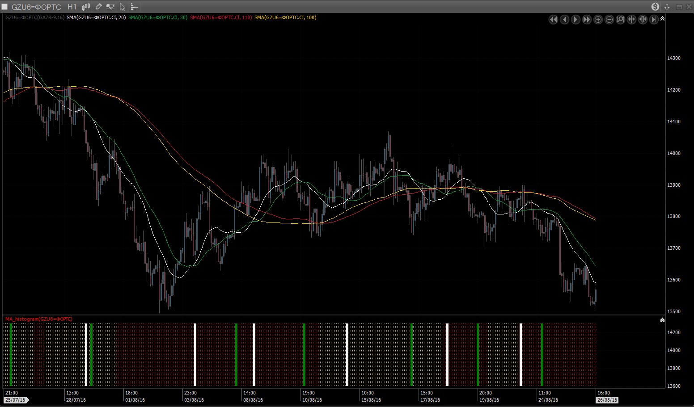
Task: Toggle the checkbox beside GZU6=ФОРТС title
Action: coord(5,7)
